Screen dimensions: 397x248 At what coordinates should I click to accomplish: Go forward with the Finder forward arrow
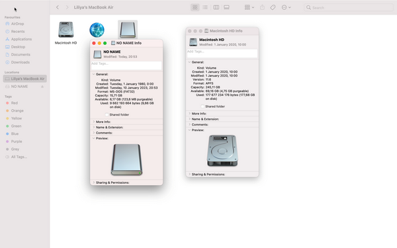point(67,7)
